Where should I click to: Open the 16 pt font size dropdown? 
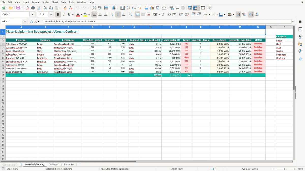[51, 15]
